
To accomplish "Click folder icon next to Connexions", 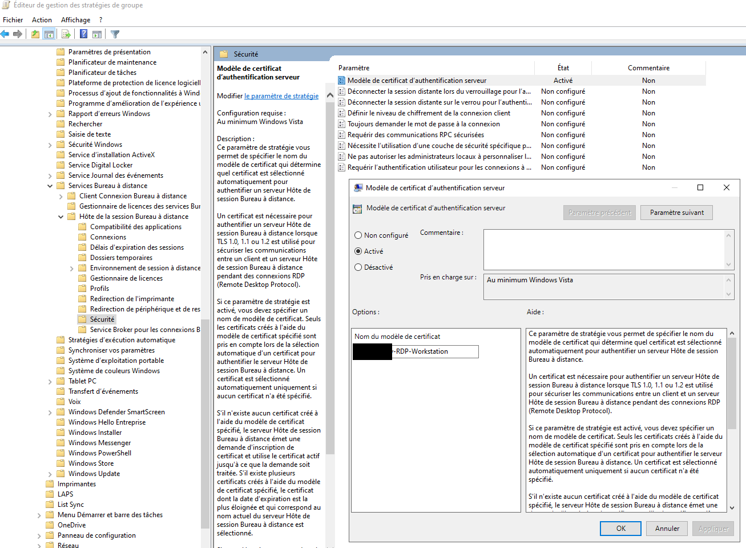I will click(x=82, y=237).
